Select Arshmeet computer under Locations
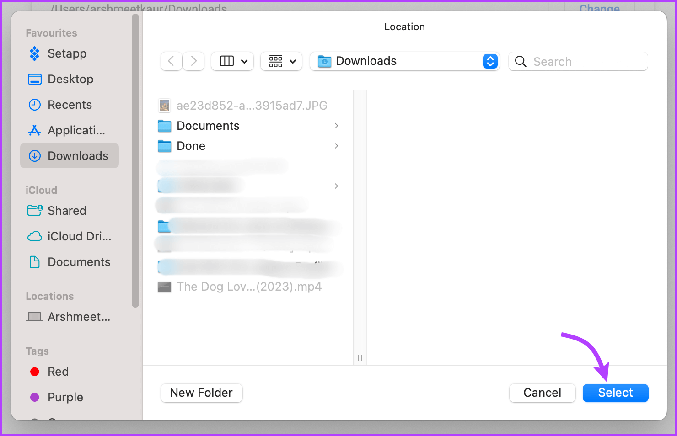This screenshot has width=677, height=436. 70,317
